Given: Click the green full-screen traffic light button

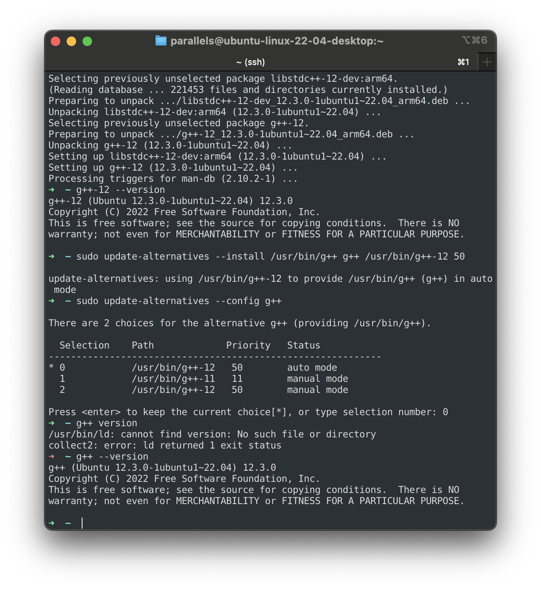Looking at the screenshot, I should coord(87,41).
